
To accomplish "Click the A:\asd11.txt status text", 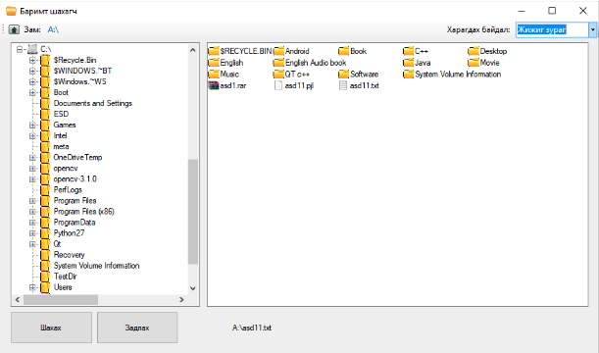I will pyautogui.click(x=252, y=328).
